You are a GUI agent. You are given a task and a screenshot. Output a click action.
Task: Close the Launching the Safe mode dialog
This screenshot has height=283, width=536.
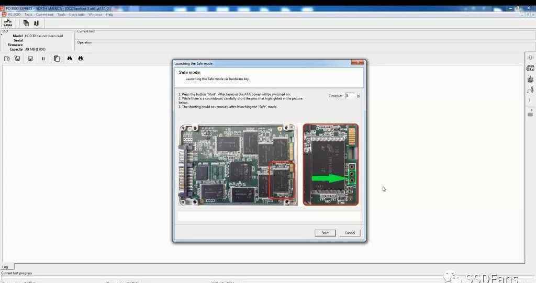358,63
